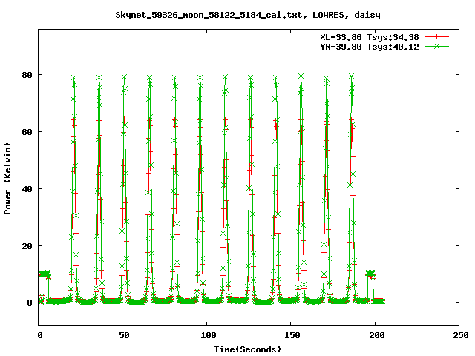Click the top of the last tall peak
This screenshot has width=475, height=356.
pyautogui.click(x=351, y=76)
